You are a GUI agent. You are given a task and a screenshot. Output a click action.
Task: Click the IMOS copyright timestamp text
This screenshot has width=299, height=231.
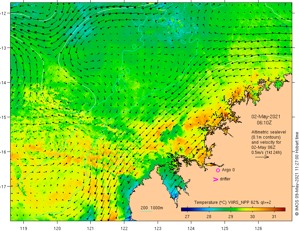point(297,174)
